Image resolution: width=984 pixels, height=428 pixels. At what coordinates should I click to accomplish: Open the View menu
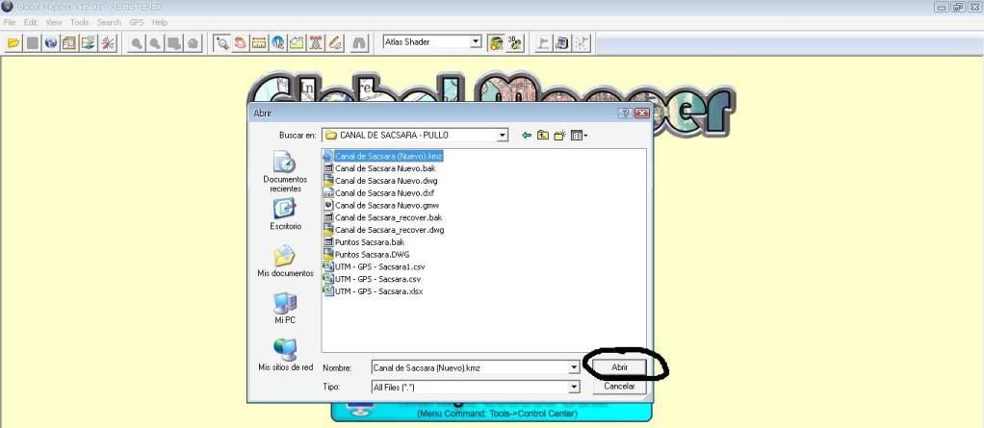pos(53,22)
